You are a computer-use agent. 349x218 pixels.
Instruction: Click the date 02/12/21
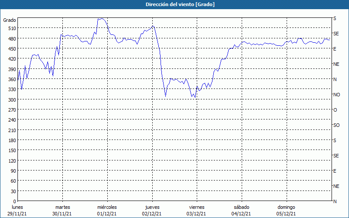pyautogui.click(x=151, y=214)
